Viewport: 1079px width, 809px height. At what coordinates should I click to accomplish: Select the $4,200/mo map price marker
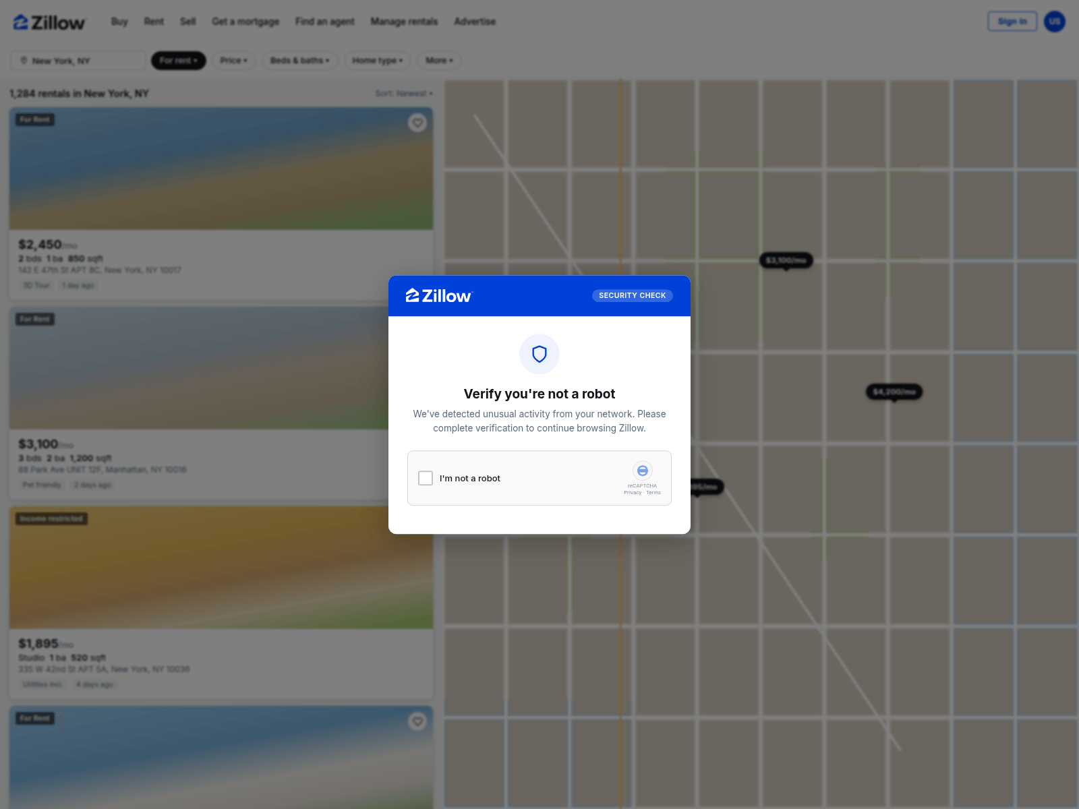pos(894,392)
